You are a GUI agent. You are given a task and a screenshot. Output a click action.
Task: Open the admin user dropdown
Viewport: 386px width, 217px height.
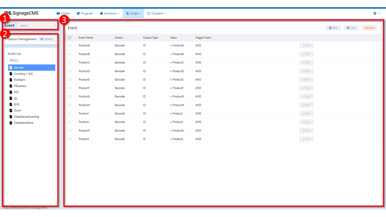38,26
